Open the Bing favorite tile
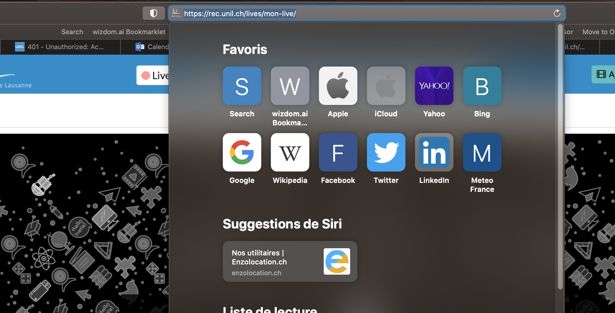The width and height of the screenshot is (615, 313). (x=482, y=86)
